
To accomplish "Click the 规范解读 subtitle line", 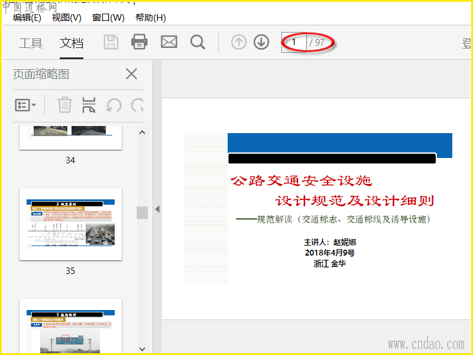I will (333, 219).
